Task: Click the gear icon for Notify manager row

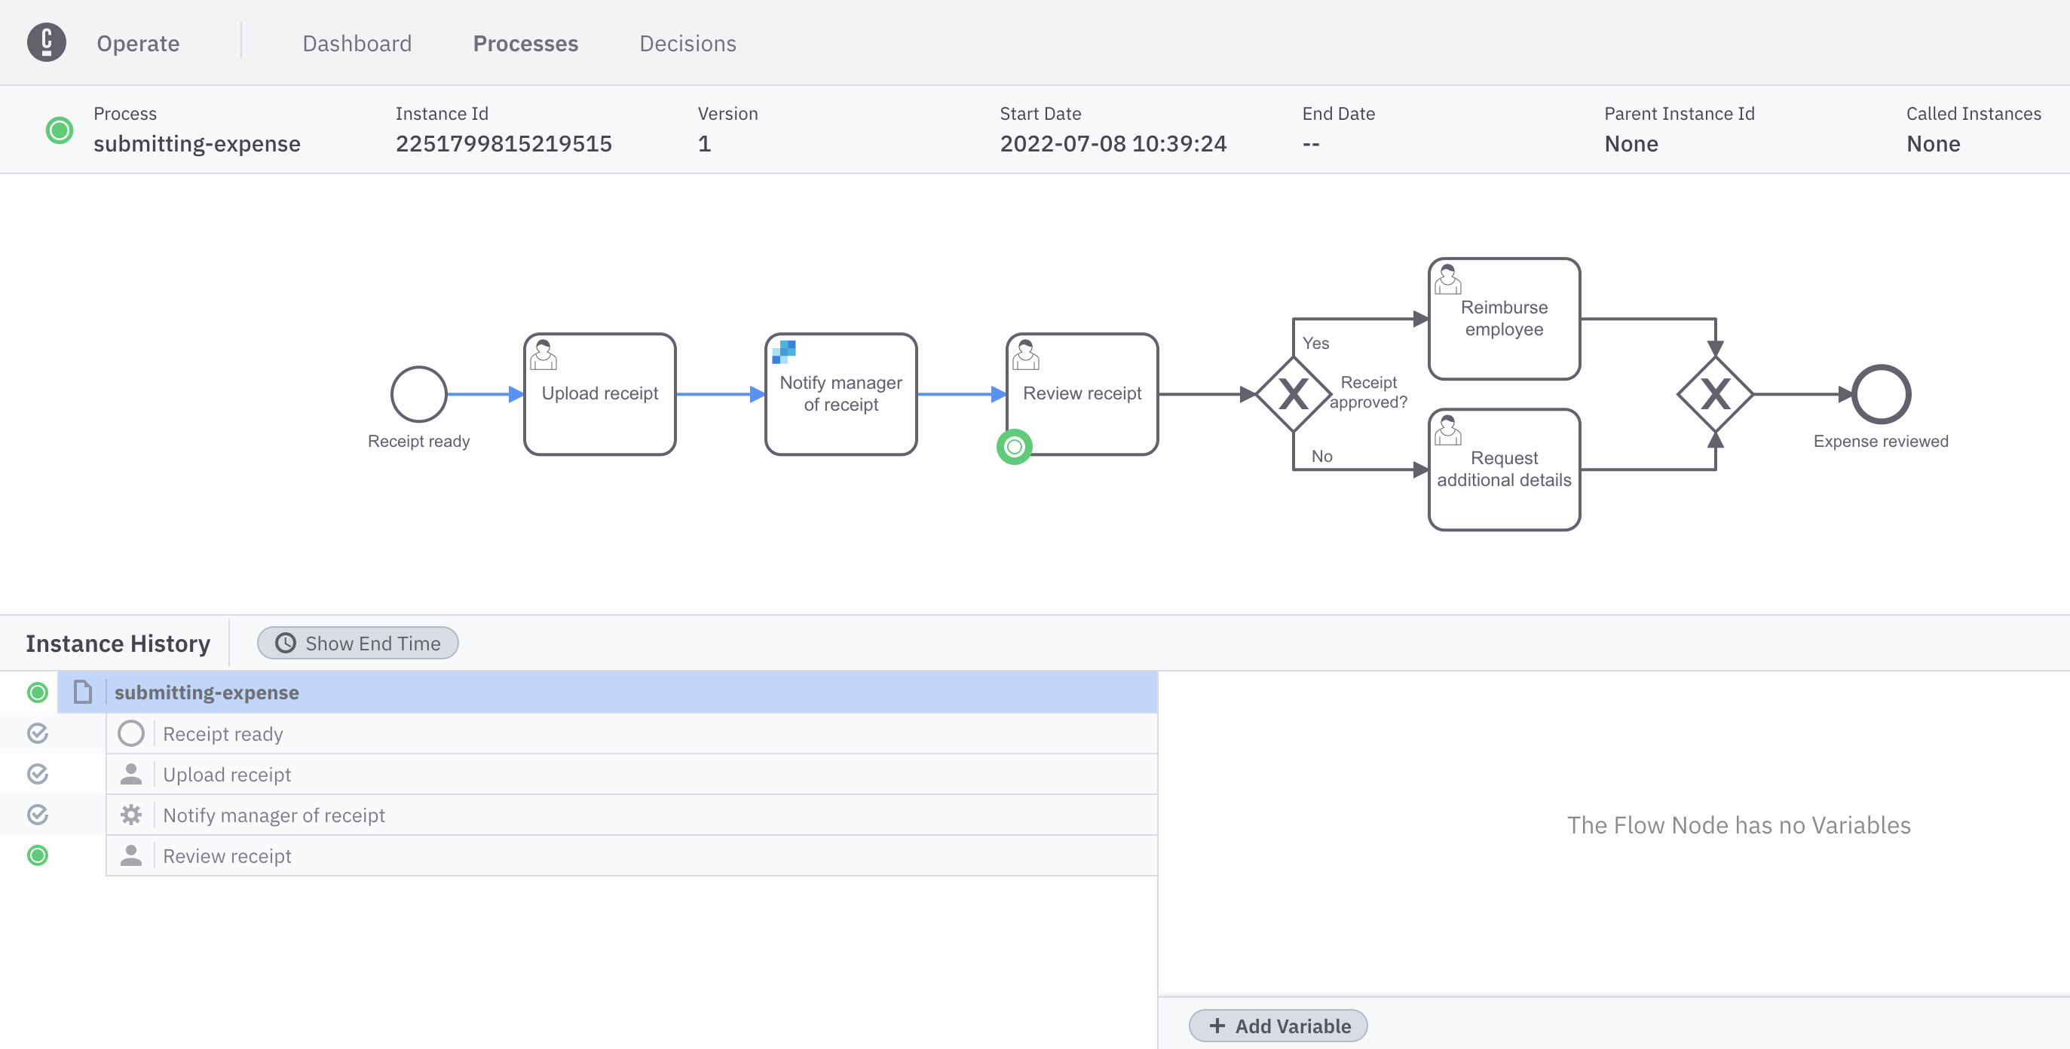Action: coord(131,815)
